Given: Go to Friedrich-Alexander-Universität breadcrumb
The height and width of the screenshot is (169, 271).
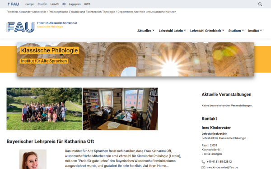Looking at the screenshot, I should (26, 12).
